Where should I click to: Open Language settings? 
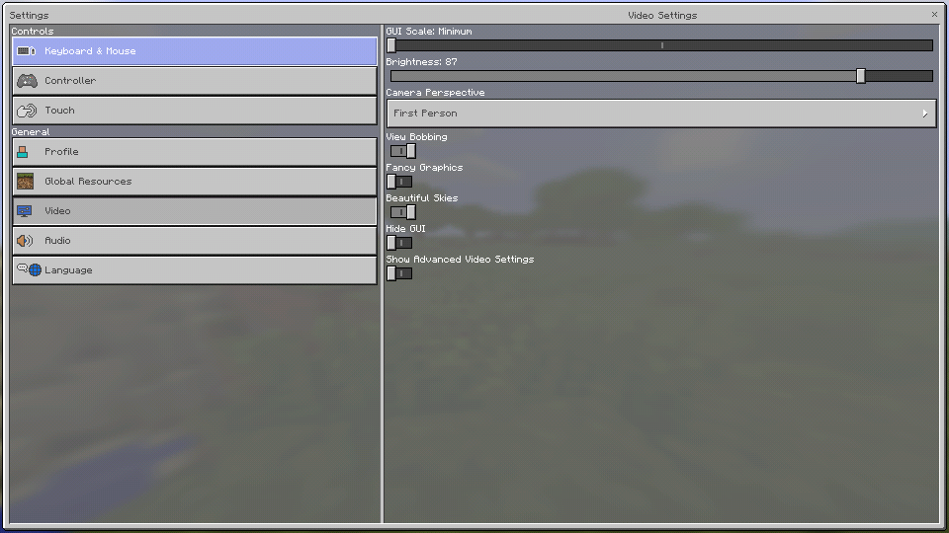tap(195, 270)
